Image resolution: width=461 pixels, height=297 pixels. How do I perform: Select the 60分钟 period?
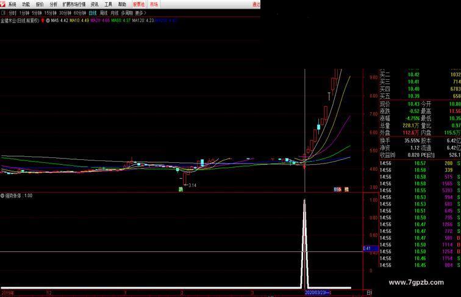[80, 13]
